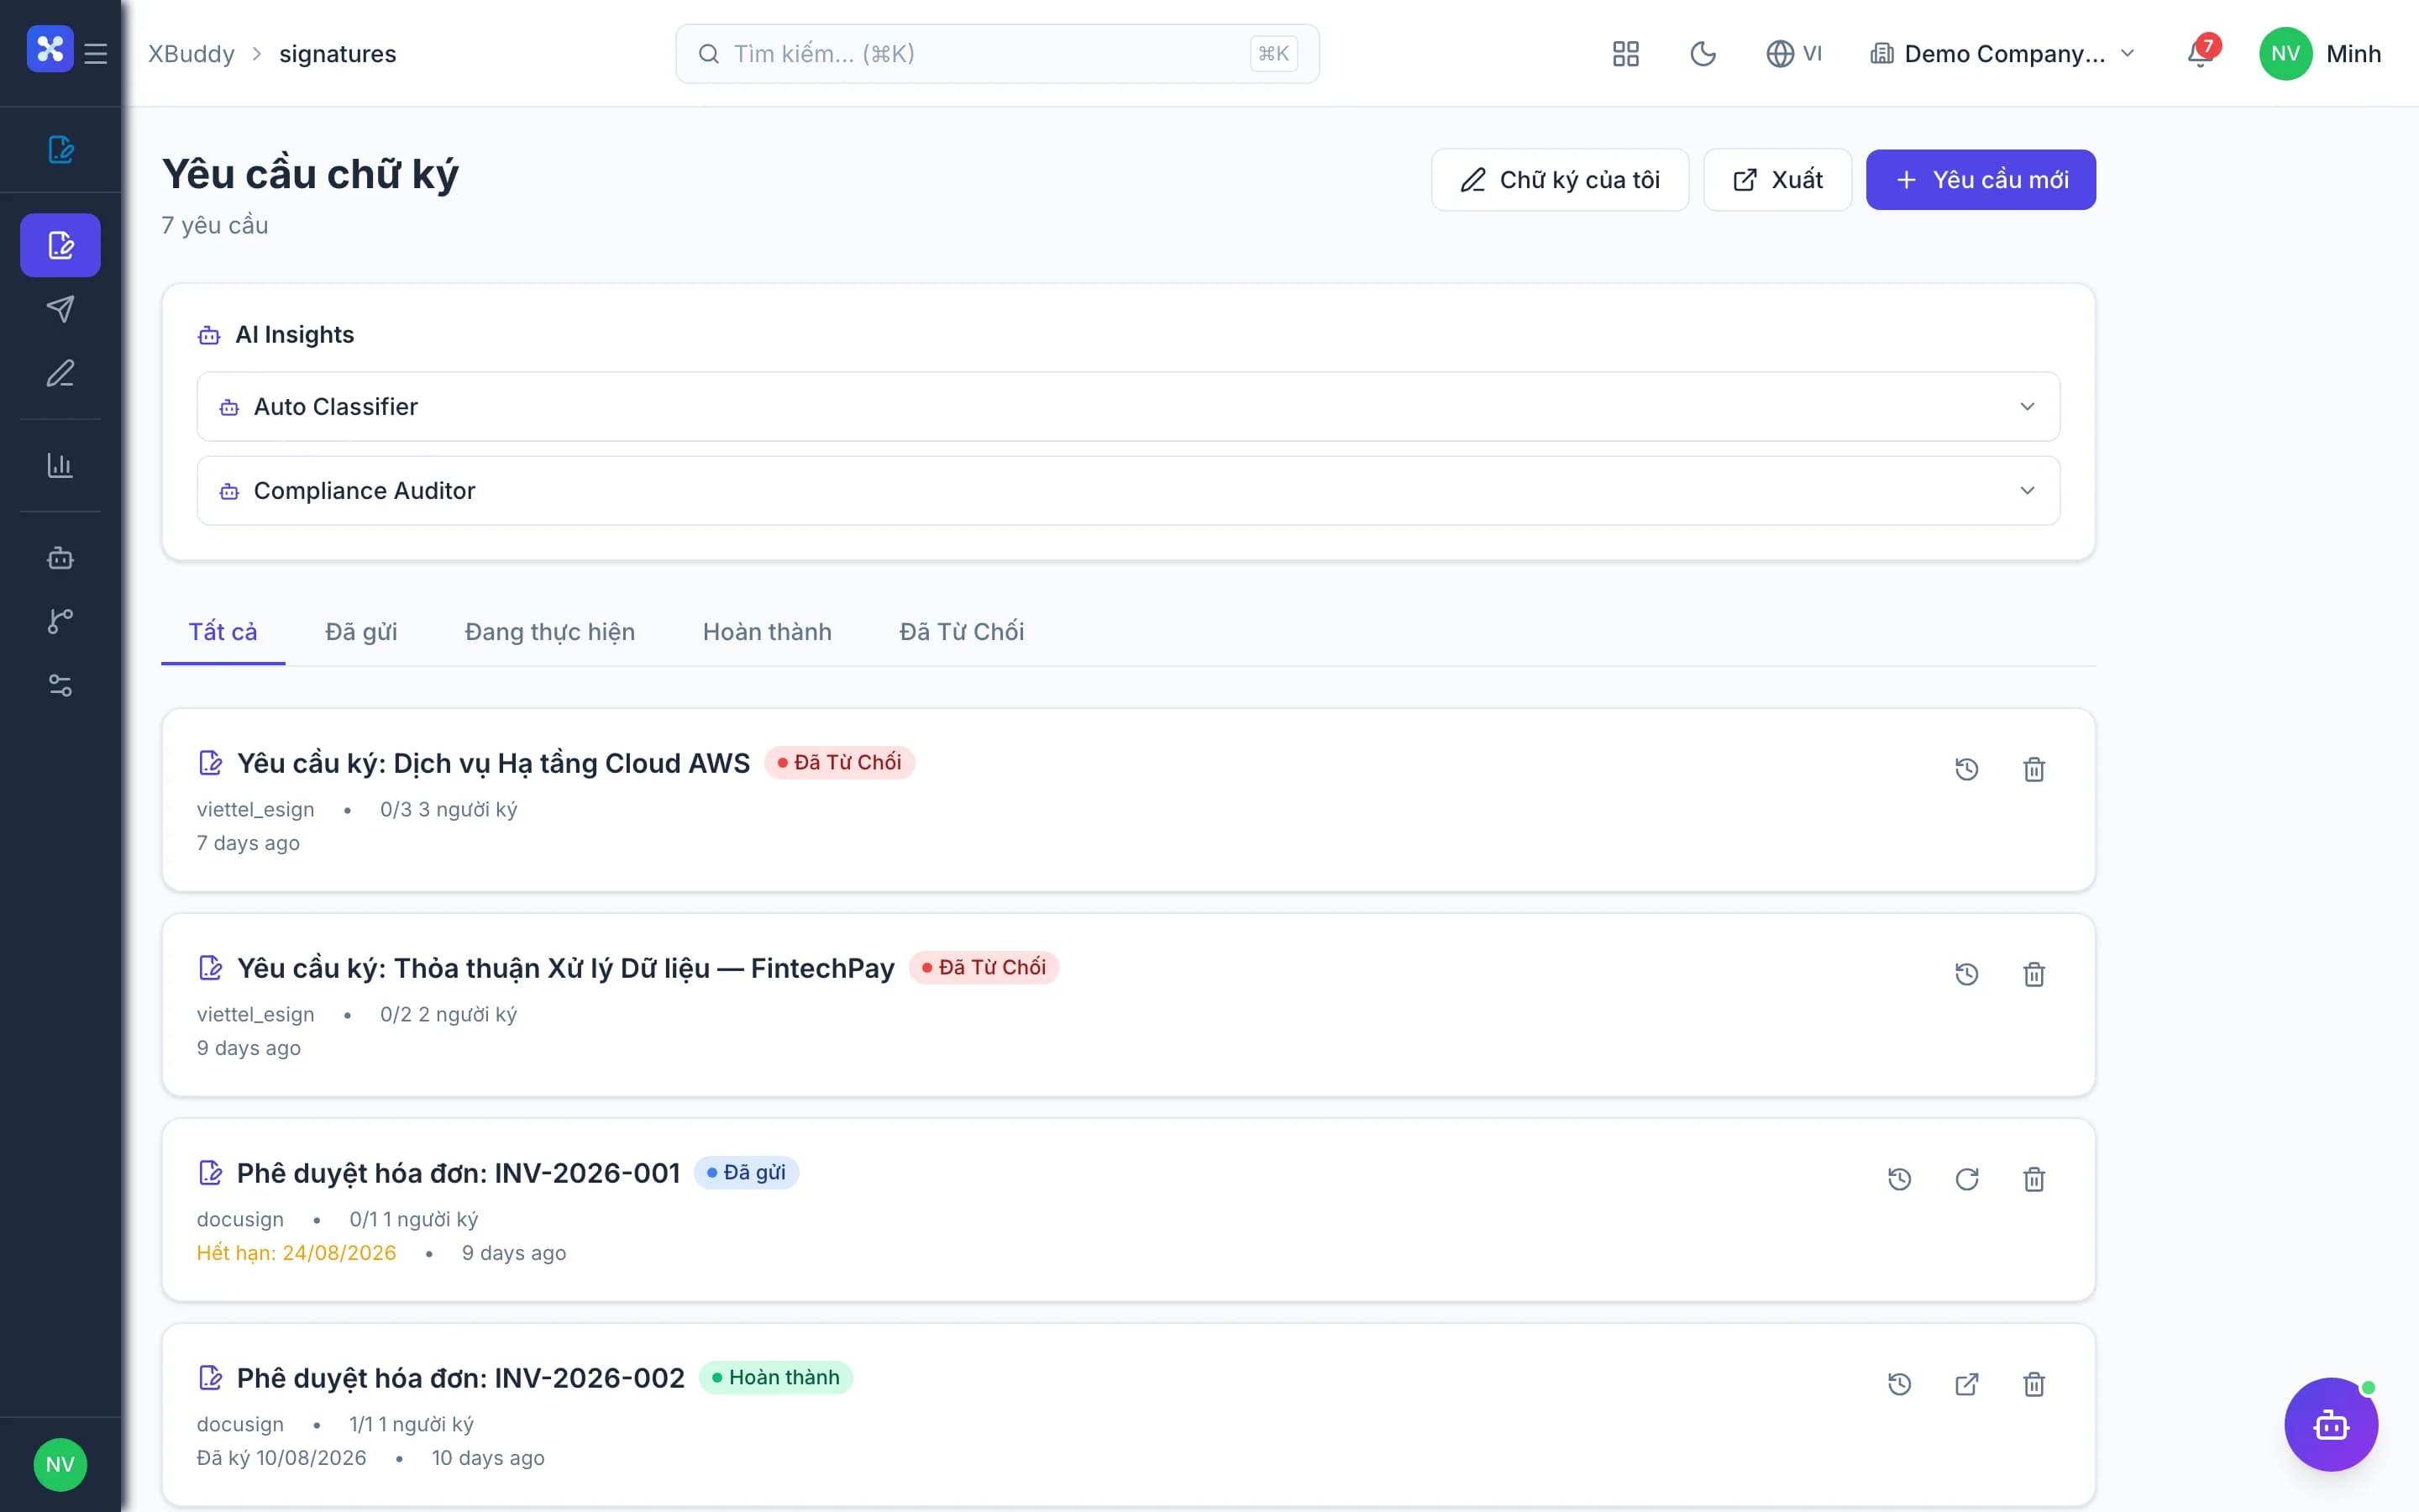
Task: View history for INV-2026-001 request
Action: tap(1899, 1179)
